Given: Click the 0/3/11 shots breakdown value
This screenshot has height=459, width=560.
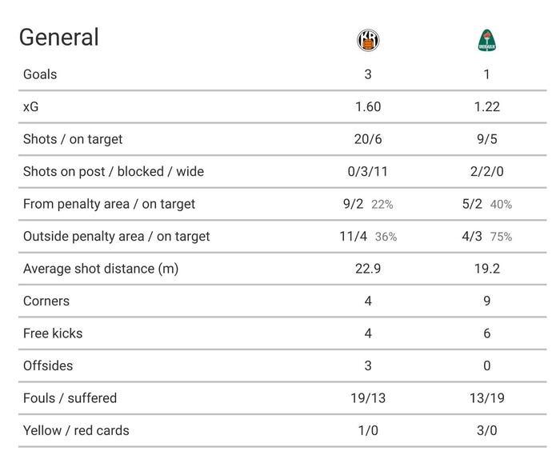Looking at the screenshot, I should coord(368,172).
